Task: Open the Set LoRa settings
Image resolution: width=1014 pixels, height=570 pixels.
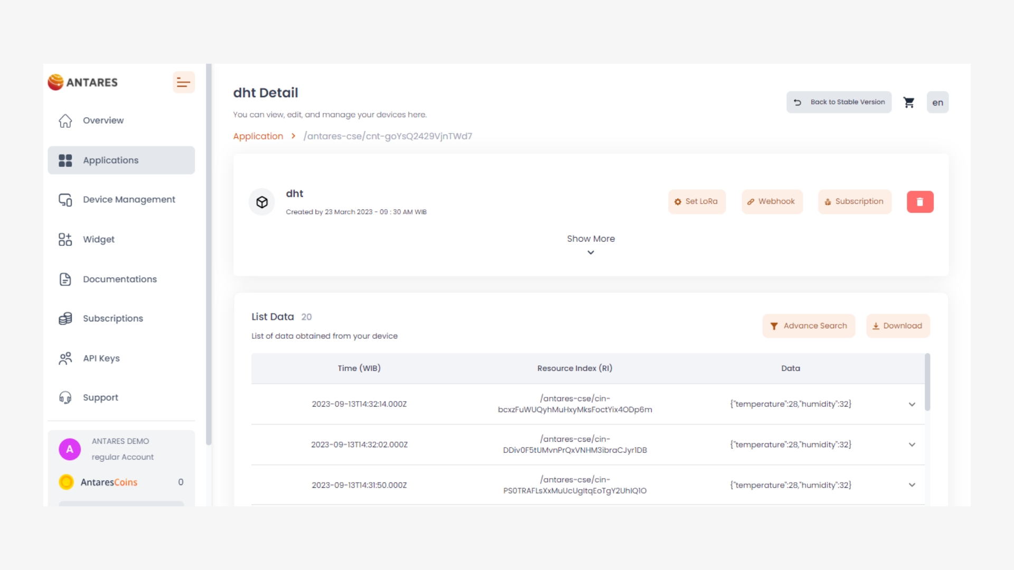Action: [x=696, y=202]
